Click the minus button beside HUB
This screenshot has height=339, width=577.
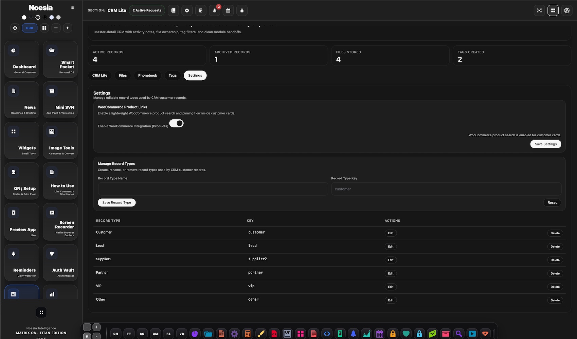tap(56, 28)
